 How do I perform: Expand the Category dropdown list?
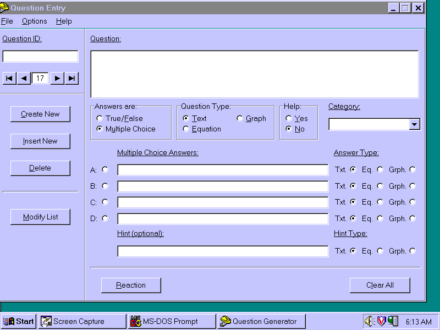(x=414, y=125)
